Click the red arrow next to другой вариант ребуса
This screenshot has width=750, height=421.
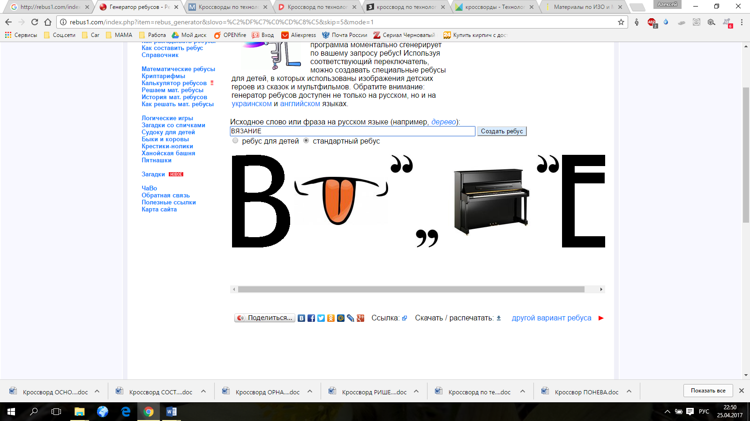601,318
